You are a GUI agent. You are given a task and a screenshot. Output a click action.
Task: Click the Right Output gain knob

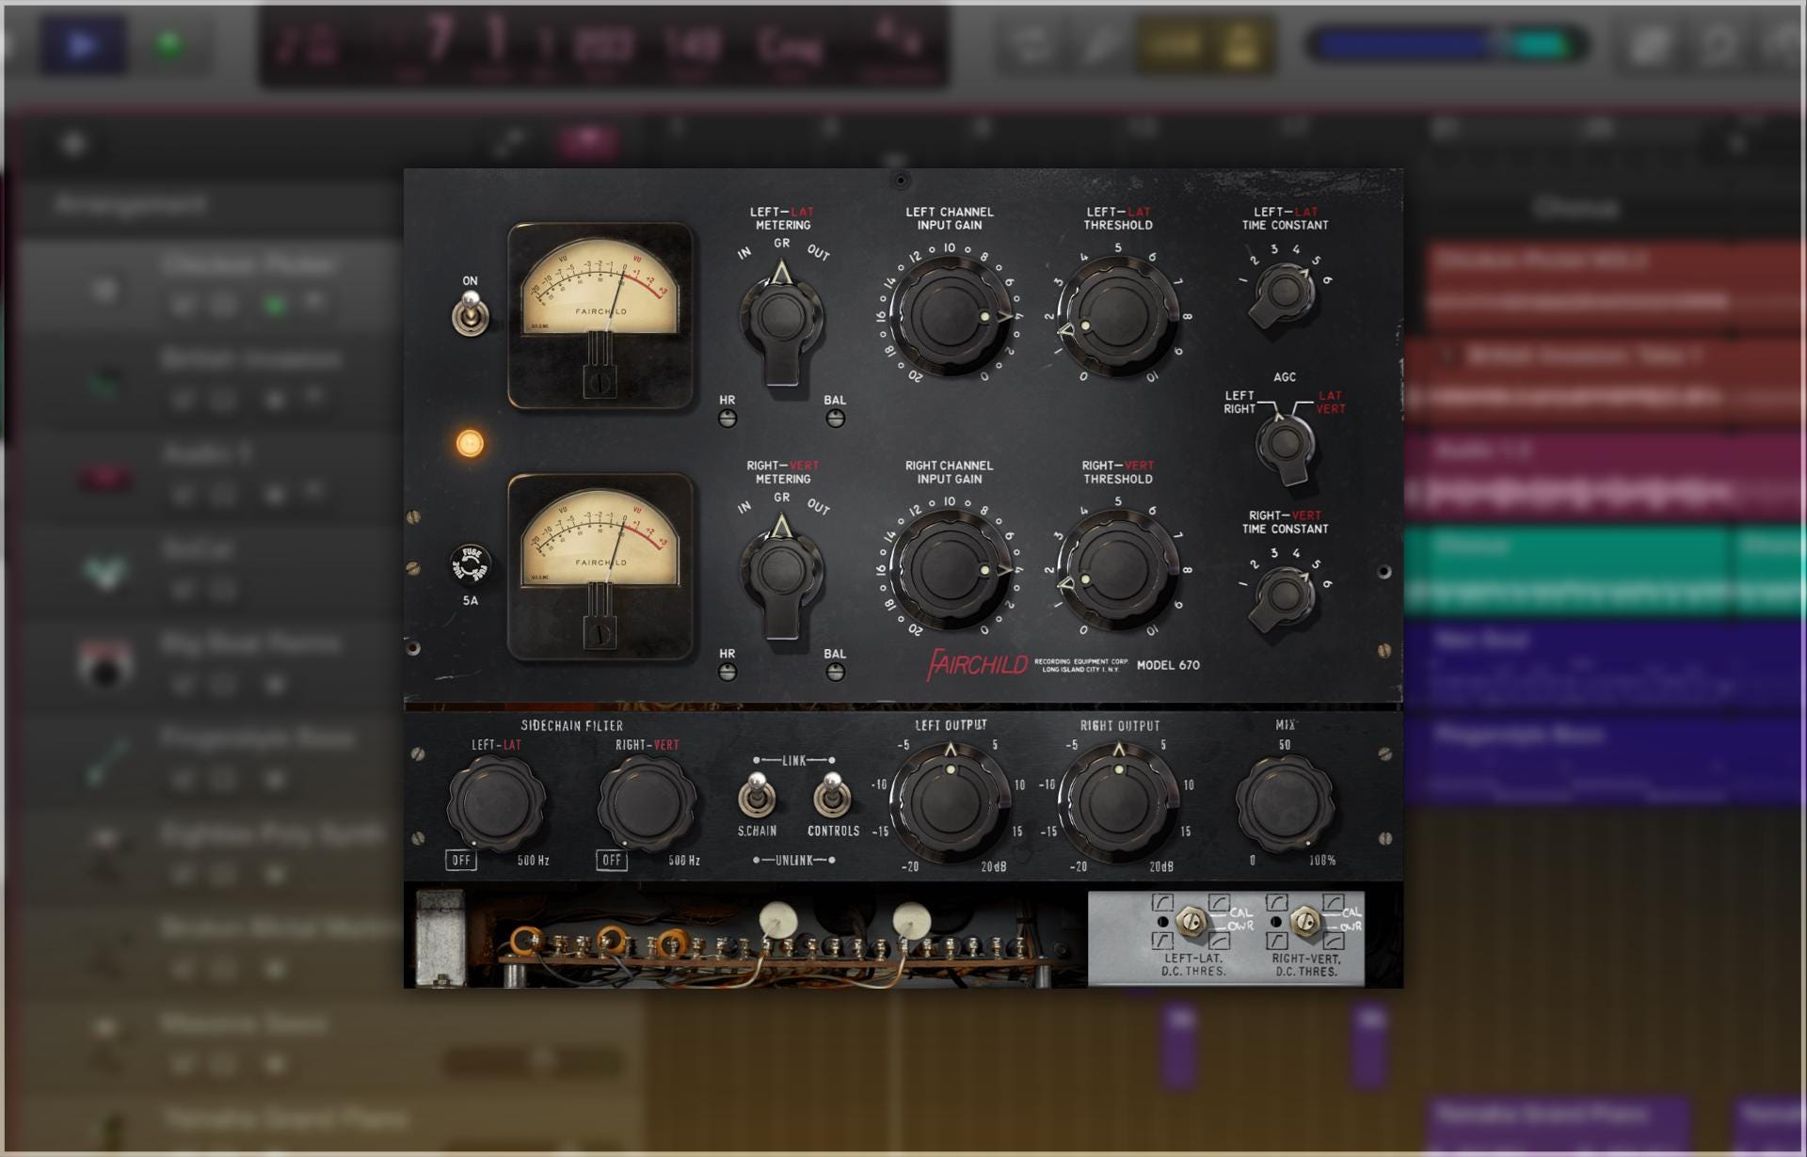[x=1118, y=800]
